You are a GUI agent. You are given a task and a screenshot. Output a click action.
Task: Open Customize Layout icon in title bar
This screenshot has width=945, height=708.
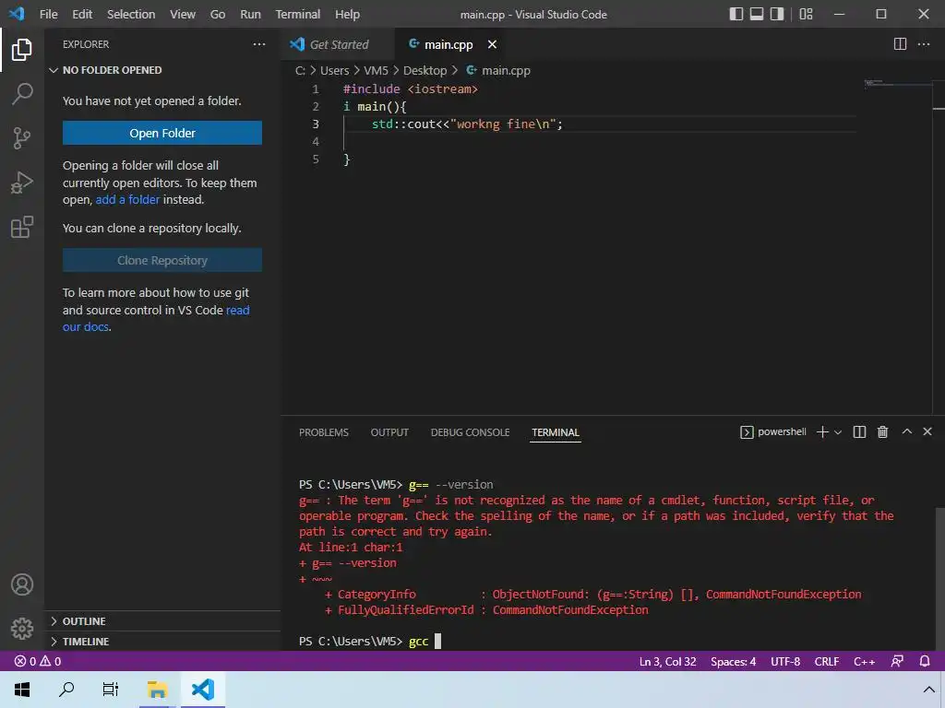(806, 14)
